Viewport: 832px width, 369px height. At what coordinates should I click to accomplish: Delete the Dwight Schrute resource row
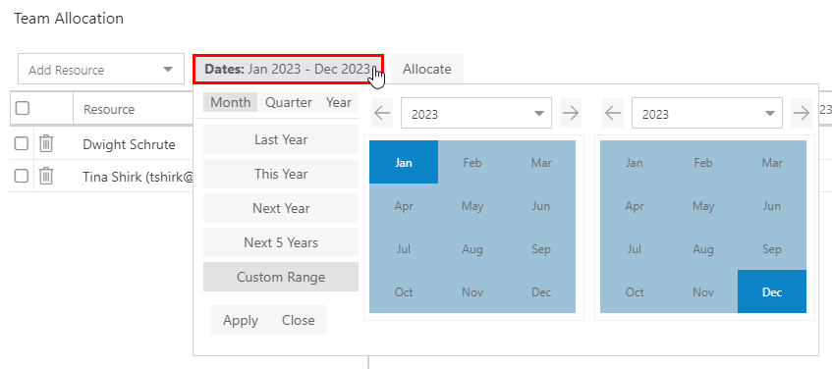point(46,143)
